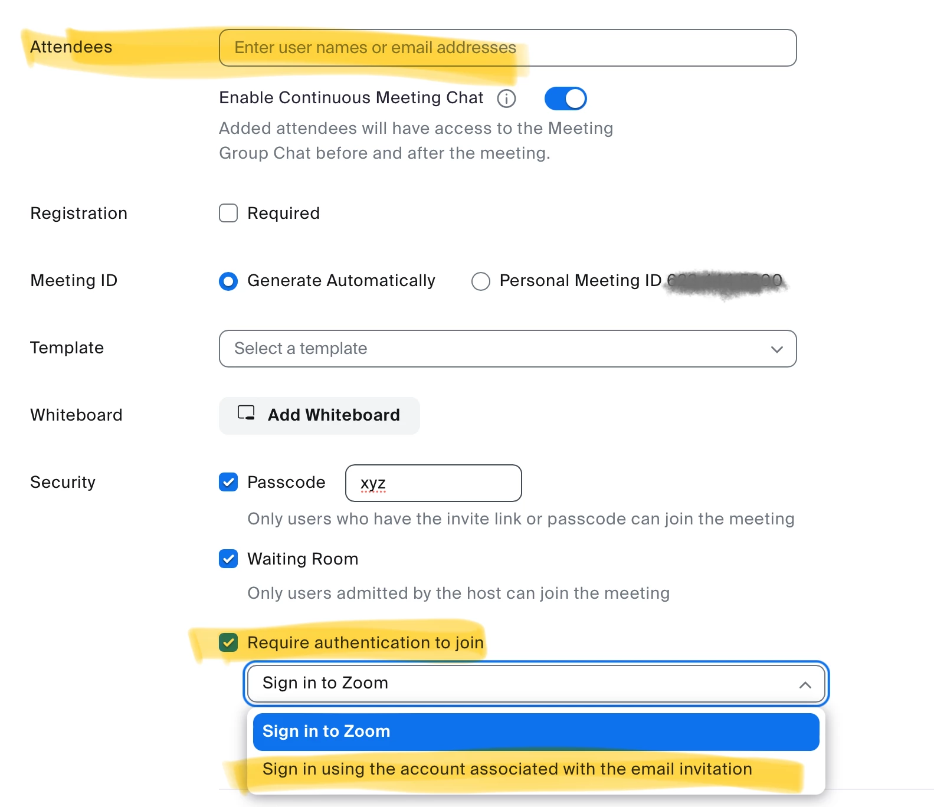Click the Continuous Meeting Chat info icon
Screen dimensions: 934x807
pos(506,99)
